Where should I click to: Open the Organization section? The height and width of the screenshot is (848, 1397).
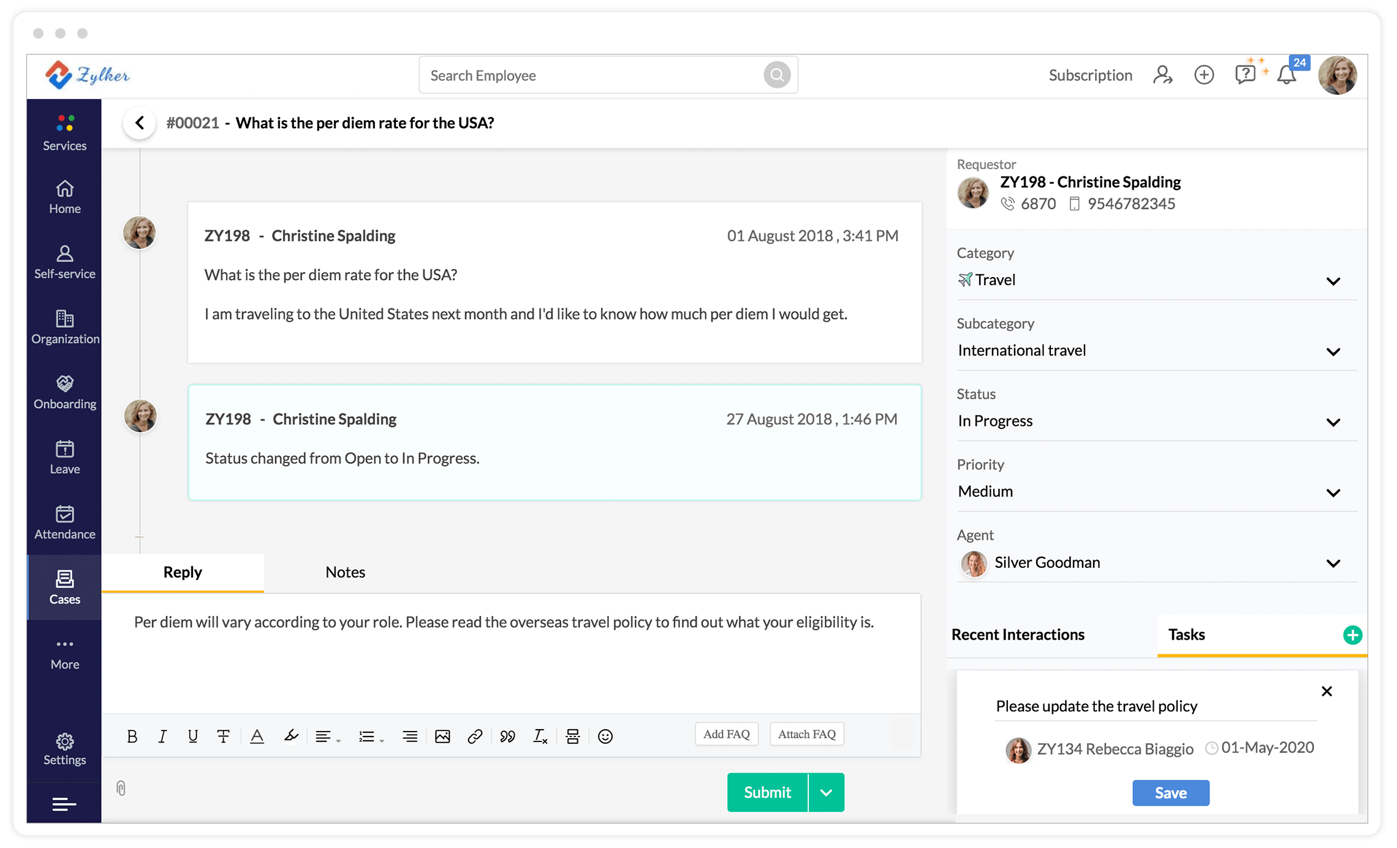(64, 327)
